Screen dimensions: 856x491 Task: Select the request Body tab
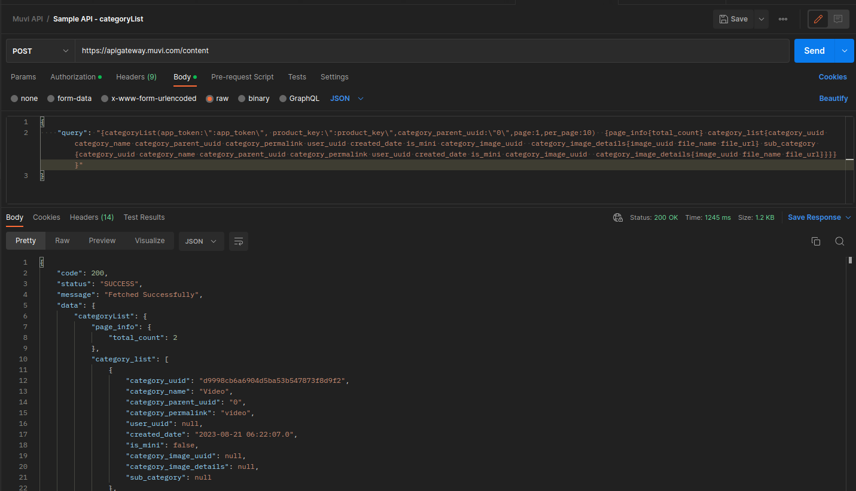coord(185,77)
